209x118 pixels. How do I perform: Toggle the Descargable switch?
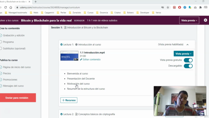pos(188,66)
